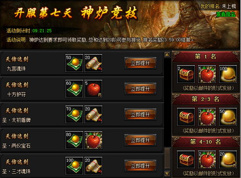The width and height of the screenshot is (241, 178).
Task: Select the 100 golden orb in 第1名 rewards
Action: [x=228, y=74]
